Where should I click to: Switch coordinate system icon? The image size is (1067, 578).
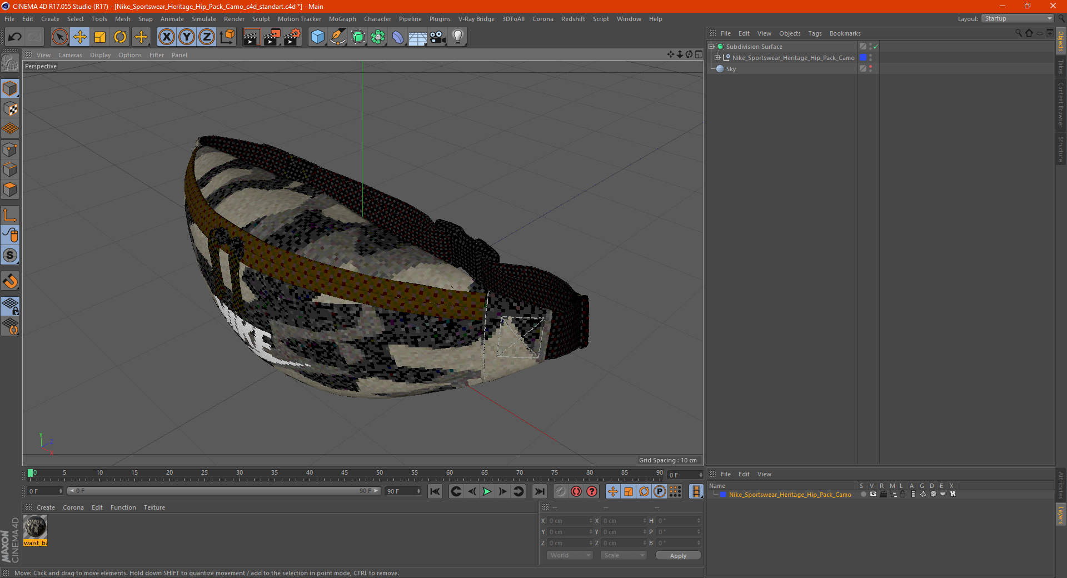(227, 37)
